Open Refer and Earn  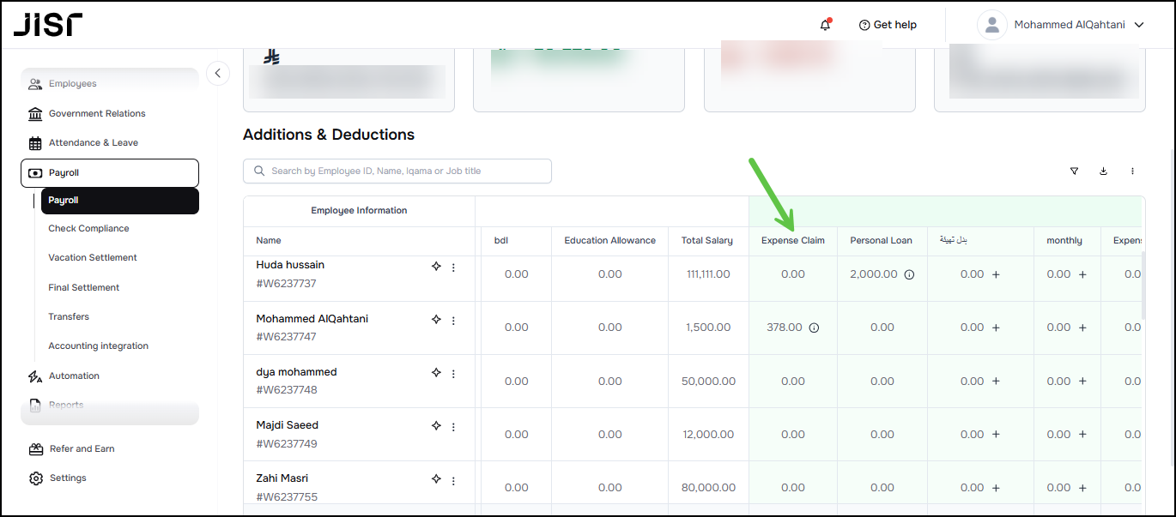tap(82, 449)
